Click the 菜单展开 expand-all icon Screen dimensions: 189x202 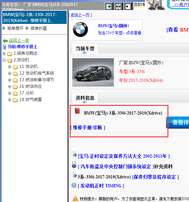coord(4,28)
